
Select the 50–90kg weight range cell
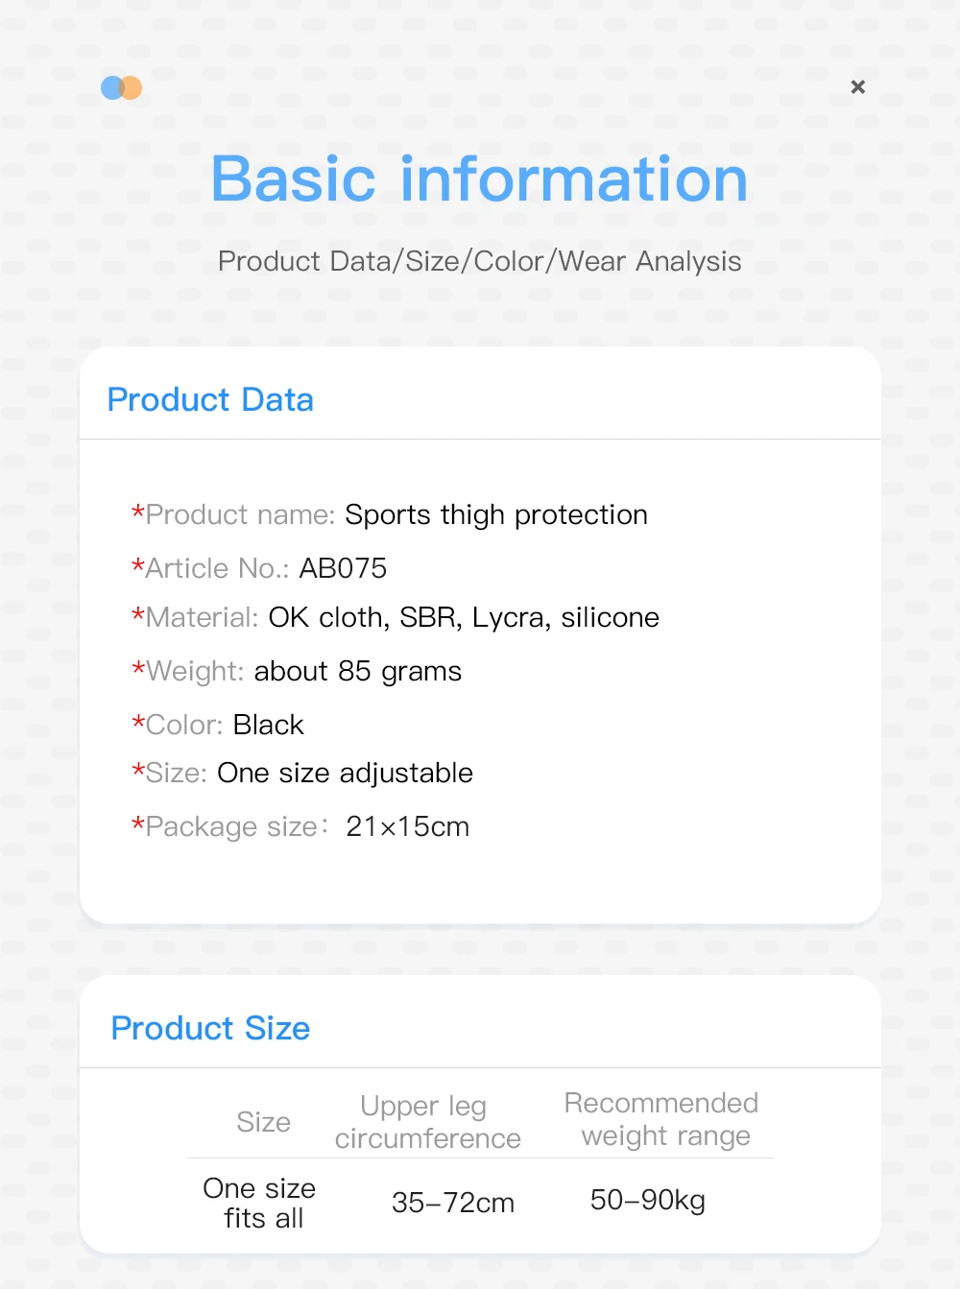(x=648, y=1200)
